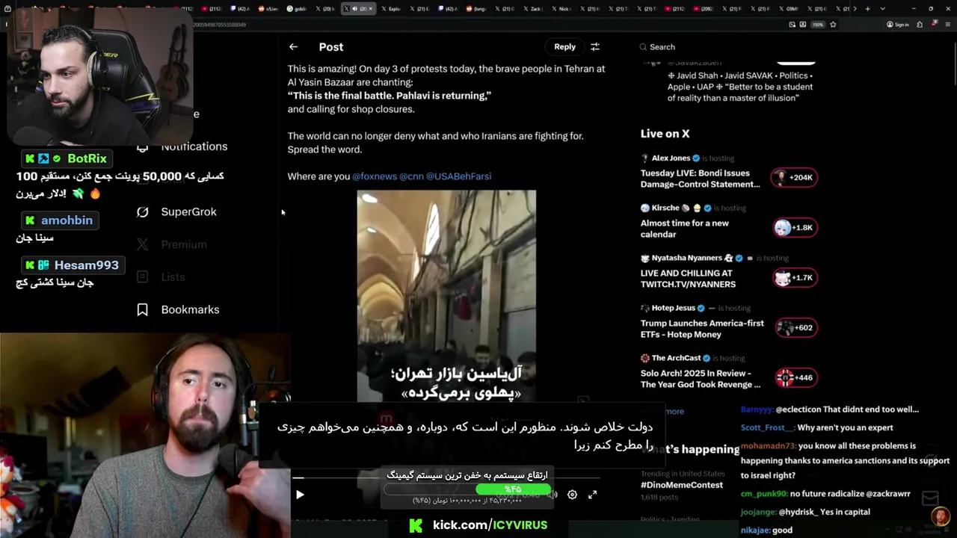Click the +1.8K listeners badge
Viewport: 957px width, 538px height.
pyautogui.click(x=795, y=227)
